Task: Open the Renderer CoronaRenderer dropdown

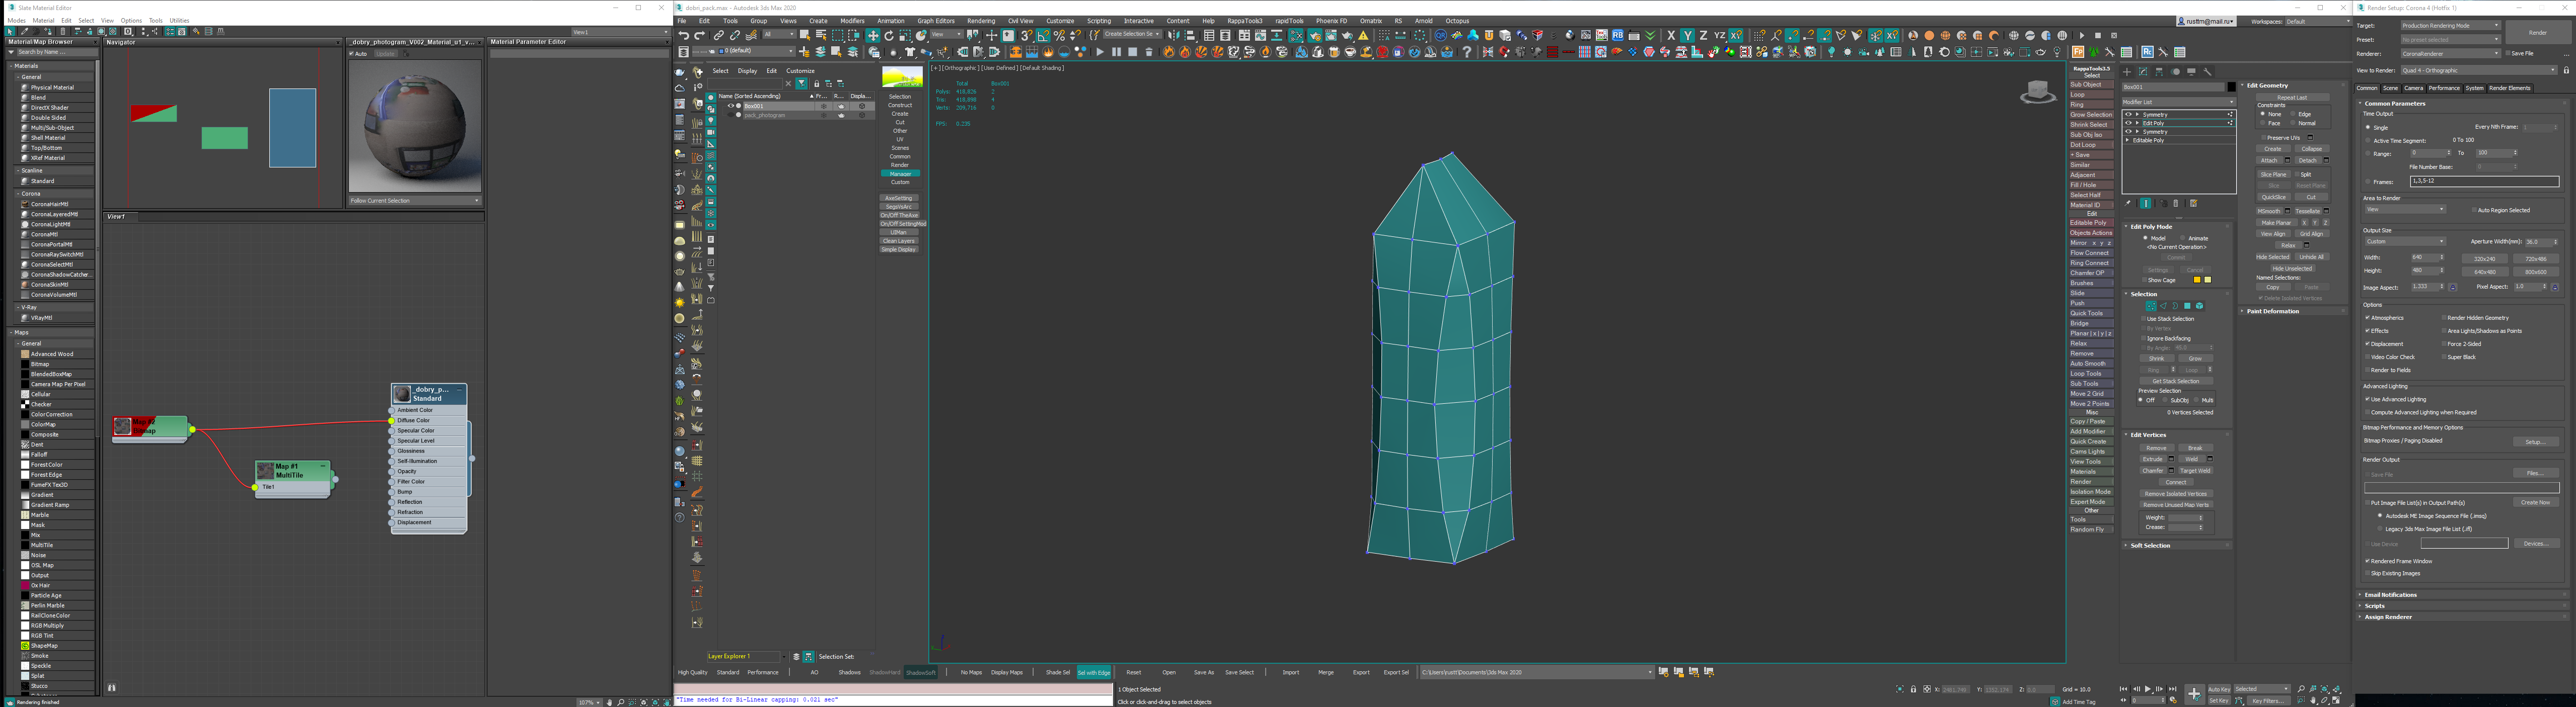Action: (x=2451, y=54)
